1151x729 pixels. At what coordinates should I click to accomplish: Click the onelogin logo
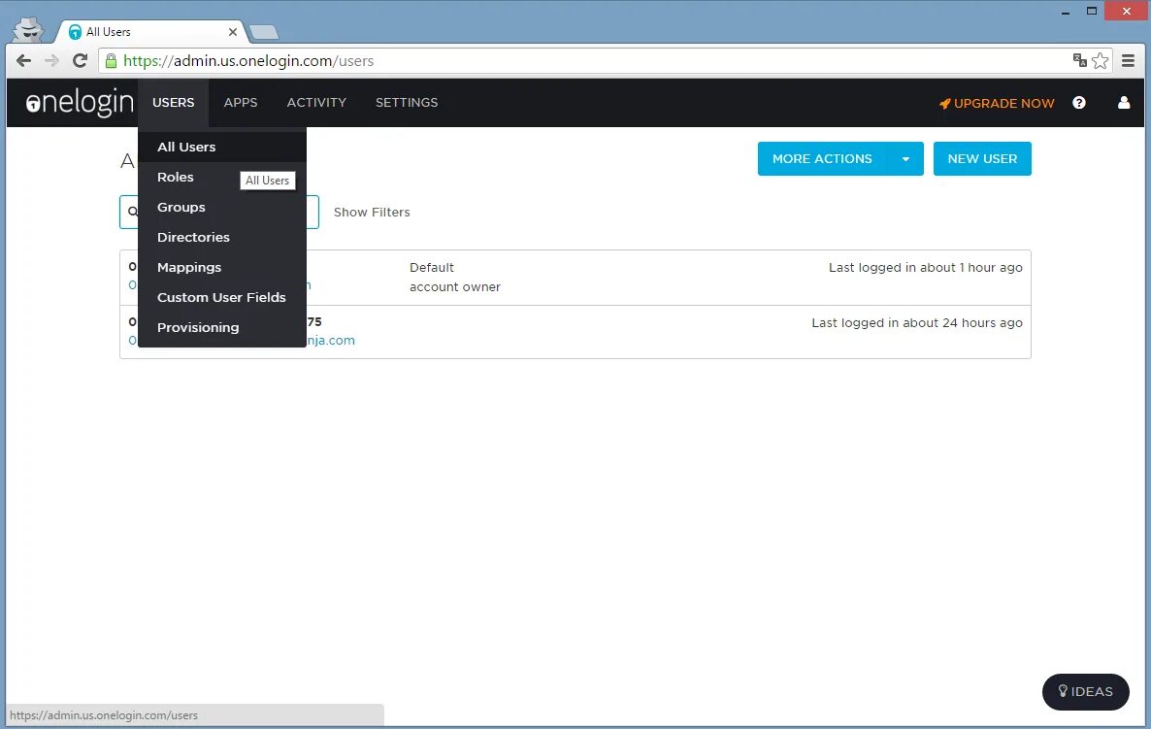coord(80,102)
